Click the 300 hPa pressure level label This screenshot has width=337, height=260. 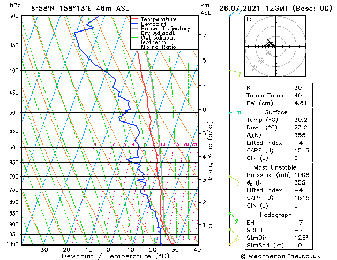pos(15,16)
